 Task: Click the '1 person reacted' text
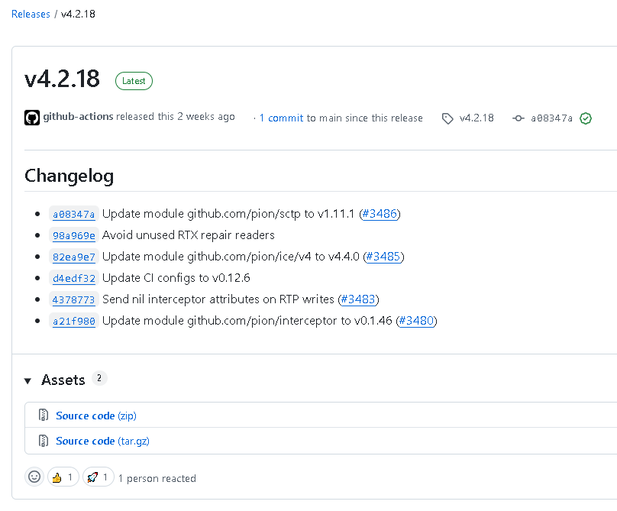157,478
